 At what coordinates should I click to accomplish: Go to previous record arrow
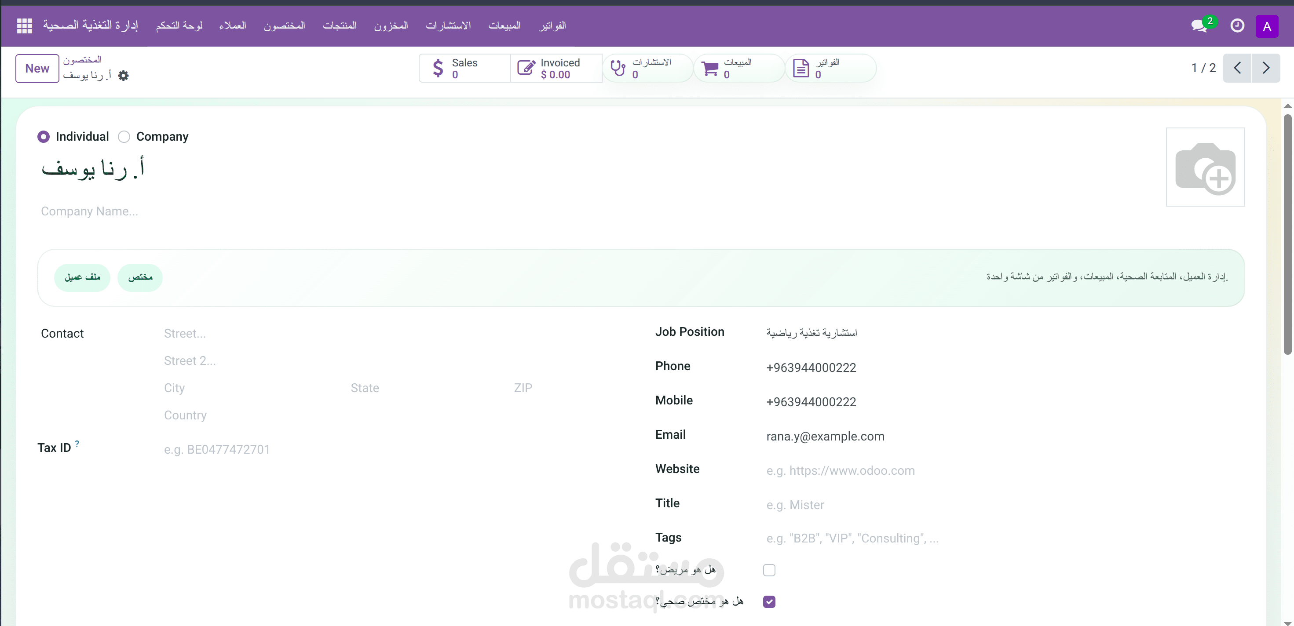click(x=1237, y=68)
